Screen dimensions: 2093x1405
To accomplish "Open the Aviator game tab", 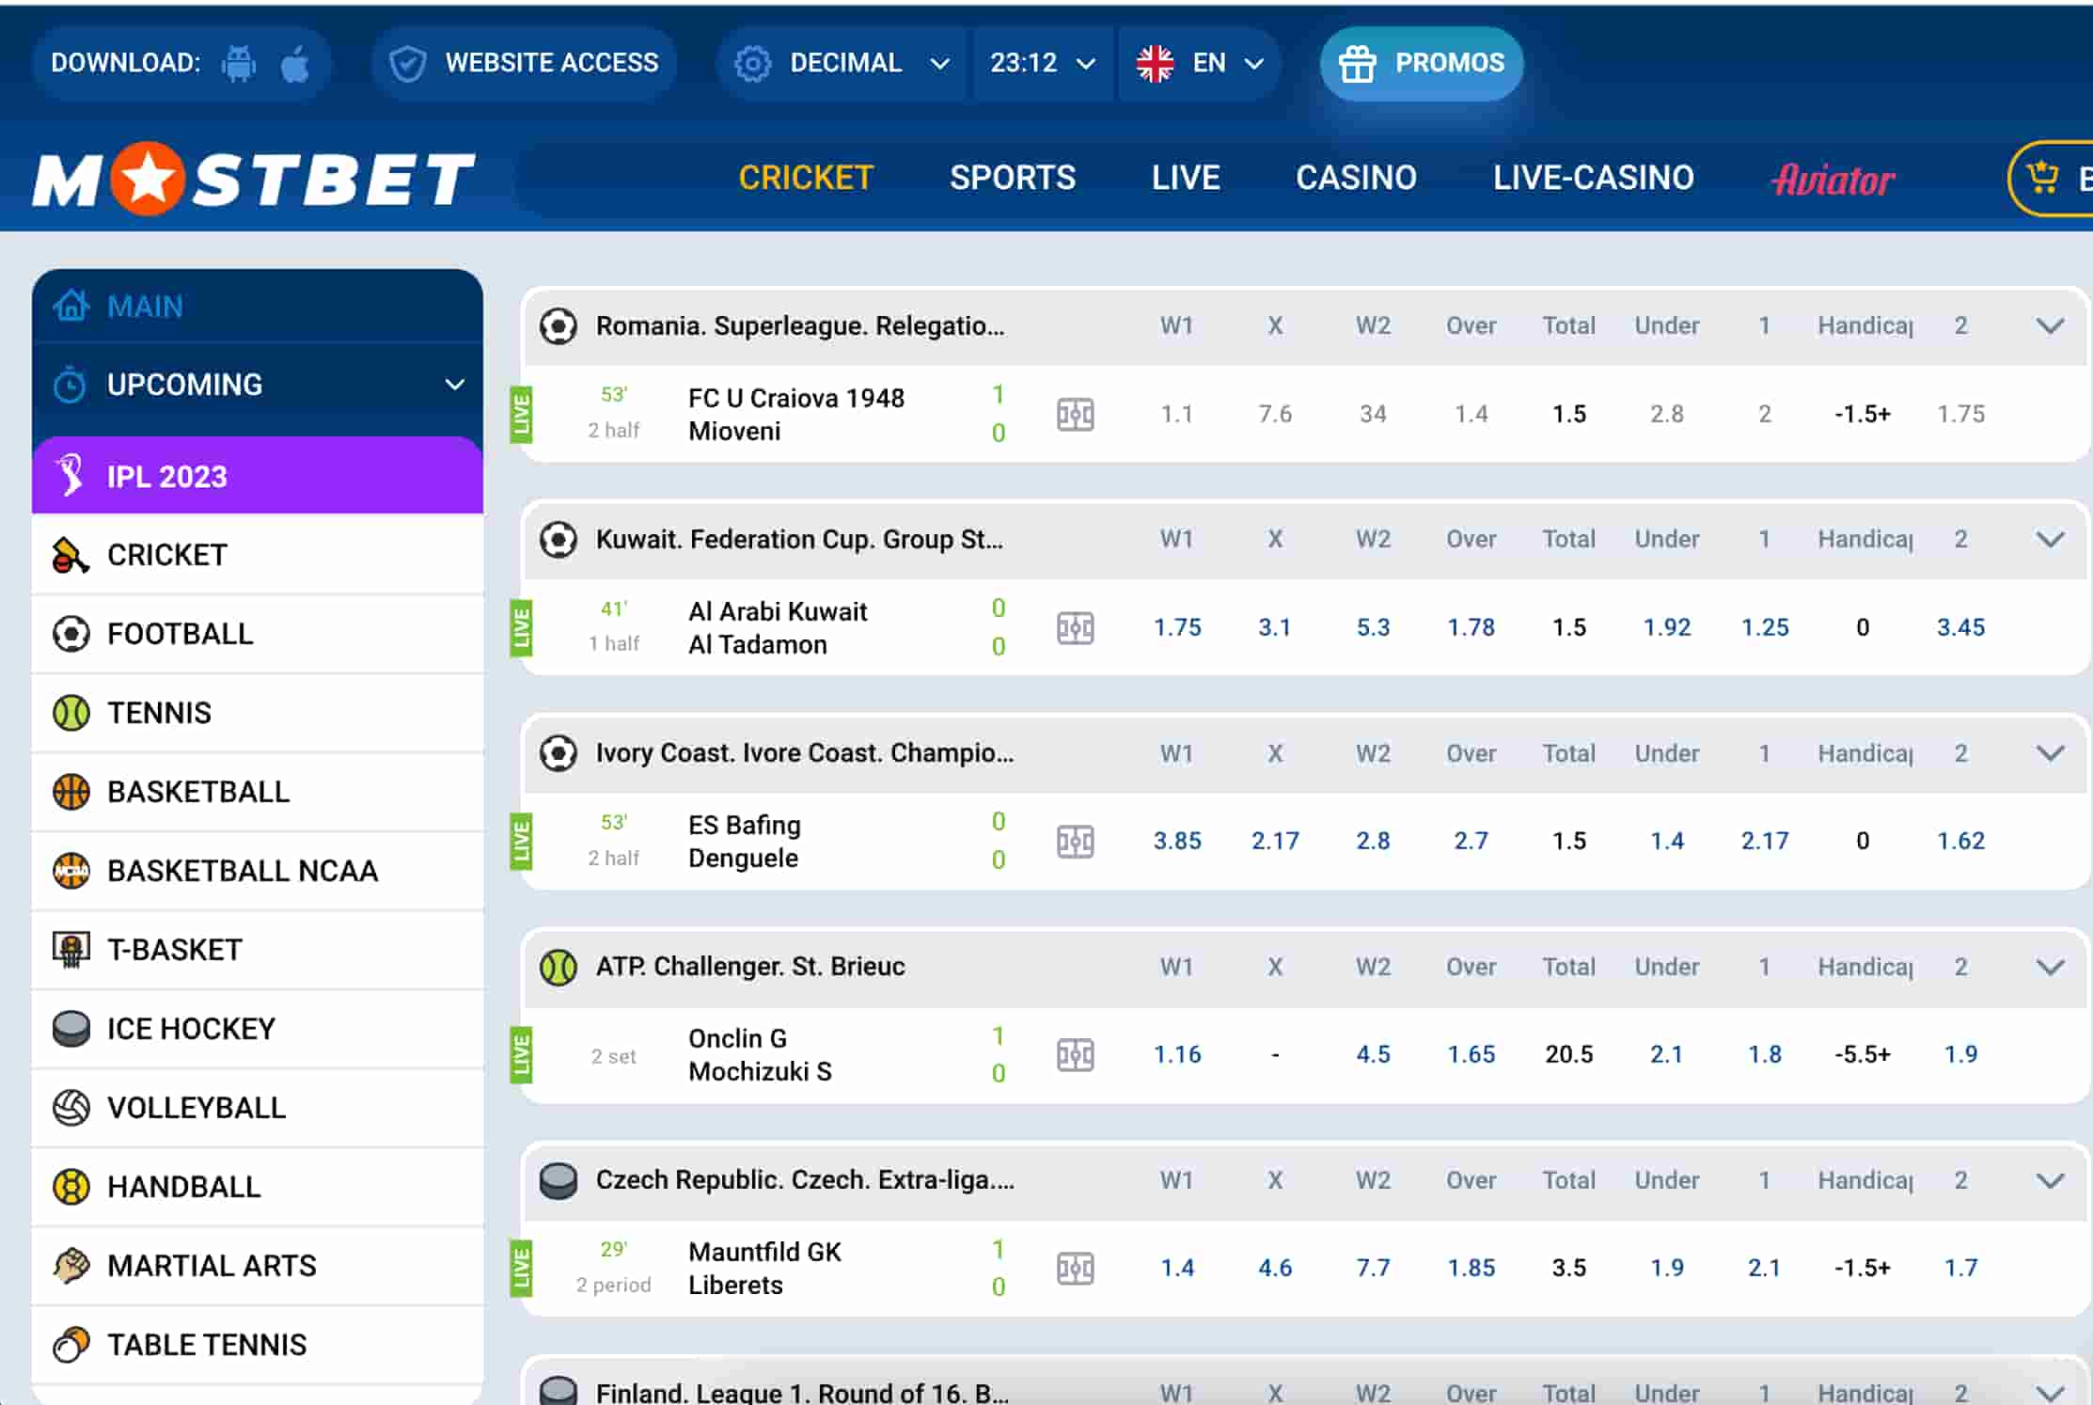I will pyautogui.click(x=1833, y=179).
